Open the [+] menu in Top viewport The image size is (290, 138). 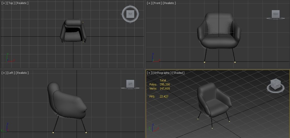[4, 3]
